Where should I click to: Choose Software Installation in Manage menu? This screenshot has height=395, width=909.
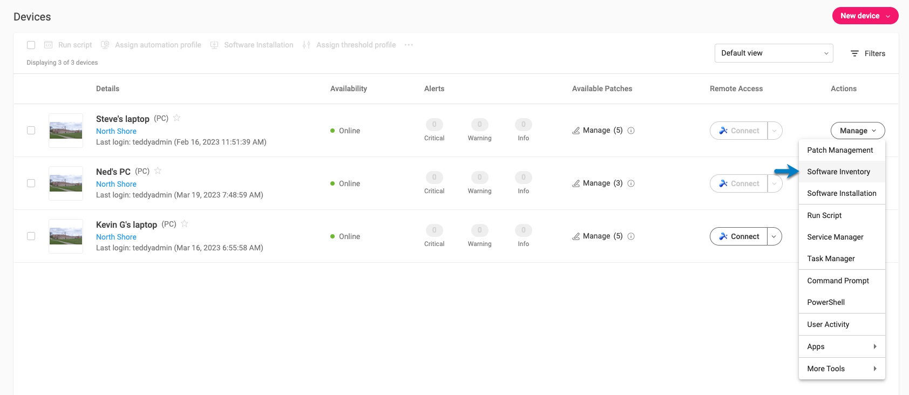click(842, 193)
